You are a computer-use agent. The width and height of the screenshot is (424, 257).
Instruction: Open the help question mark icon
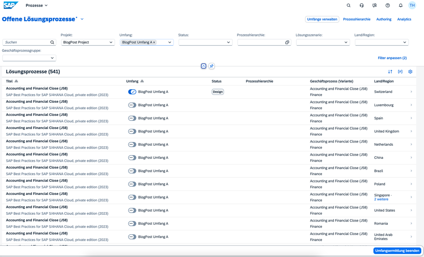388,6
